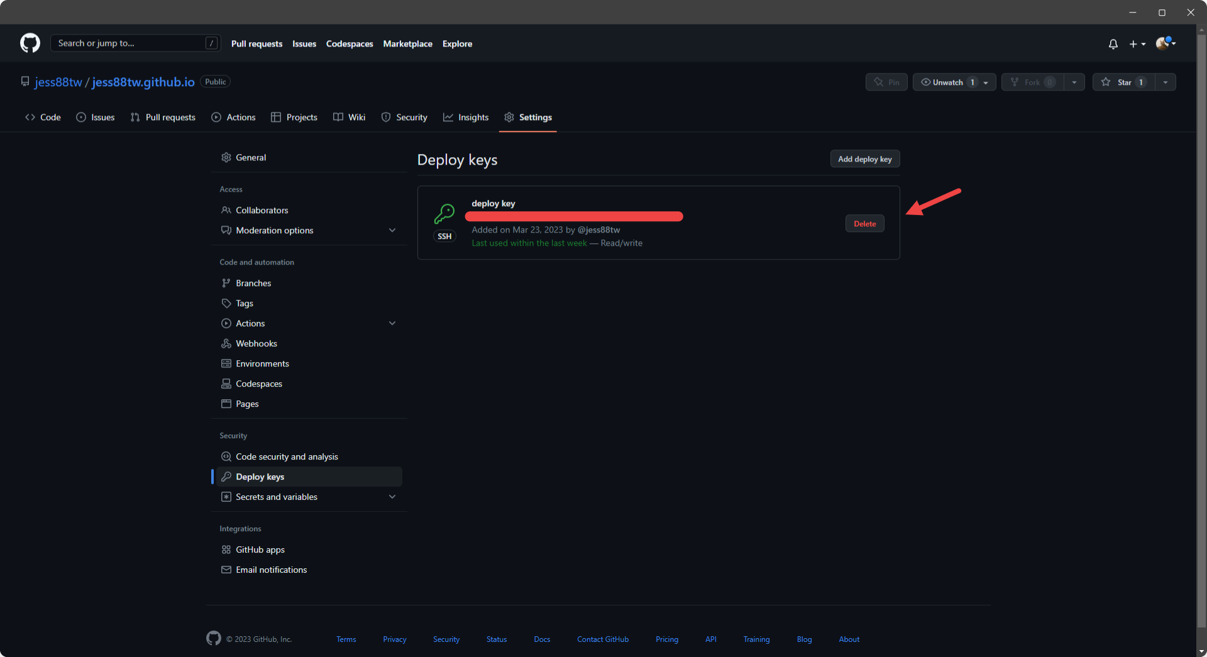Open Branches settings in the sidebar
1207x657 pixels.
[x=309, y=284]
